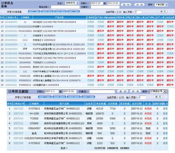Image resolution: width=175 pixels, height=153 pixels.
Task: Click start date field 2009-2-20
Action: (96, 3)
